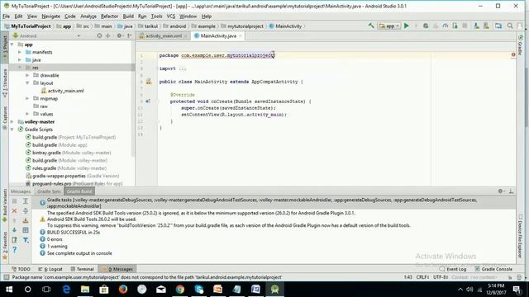
Task: Click the MainActivity breadcrumb
Action: (x=285, y=26)
